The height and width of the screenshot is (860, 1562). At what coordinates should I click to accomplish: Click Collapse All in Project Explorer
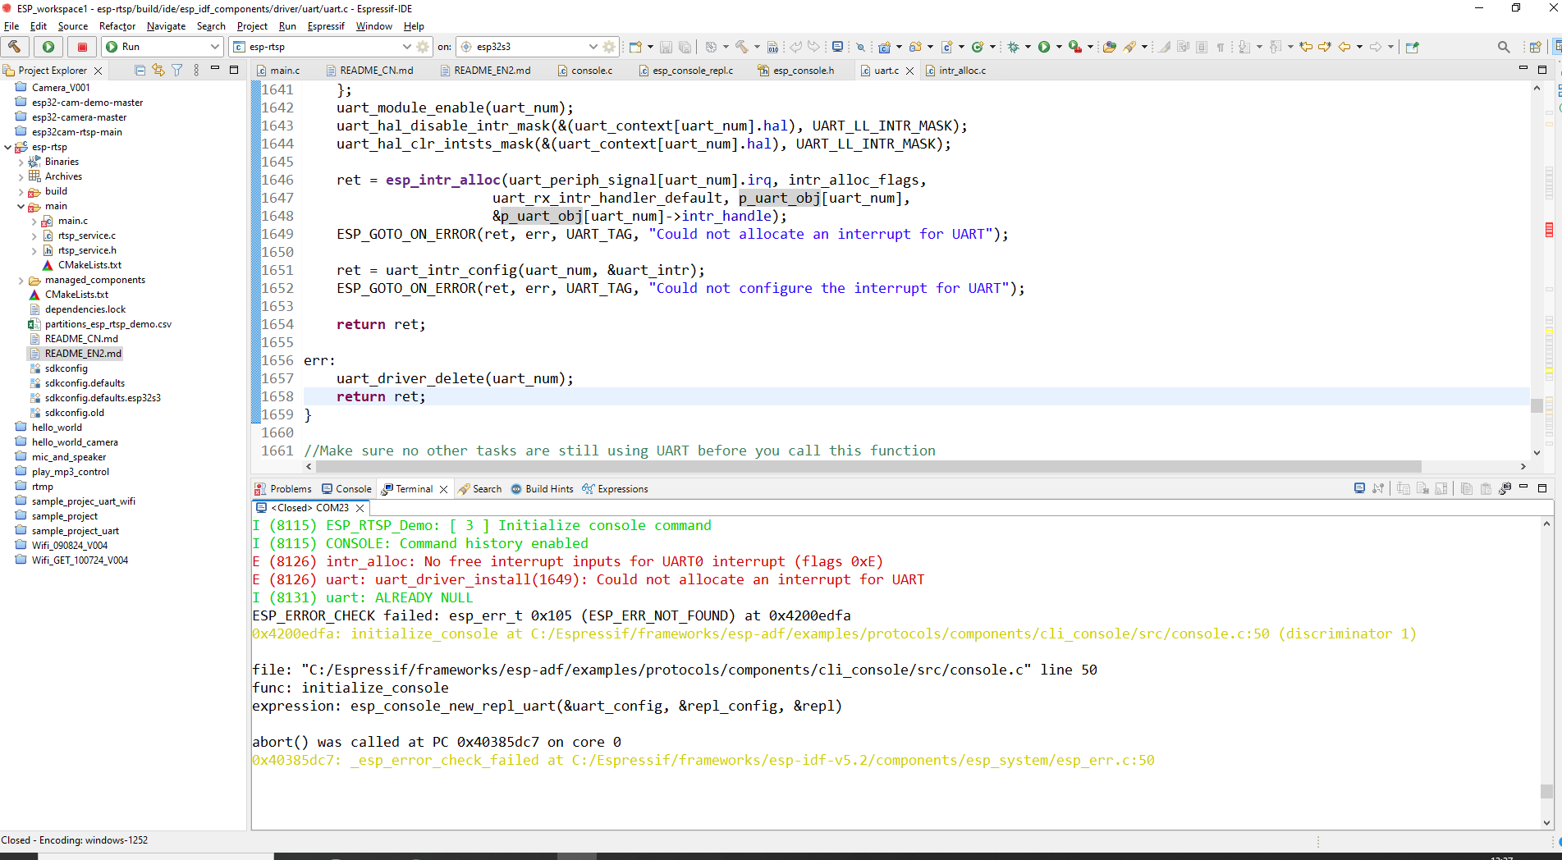pyautogui.click(x=140, y=71)
